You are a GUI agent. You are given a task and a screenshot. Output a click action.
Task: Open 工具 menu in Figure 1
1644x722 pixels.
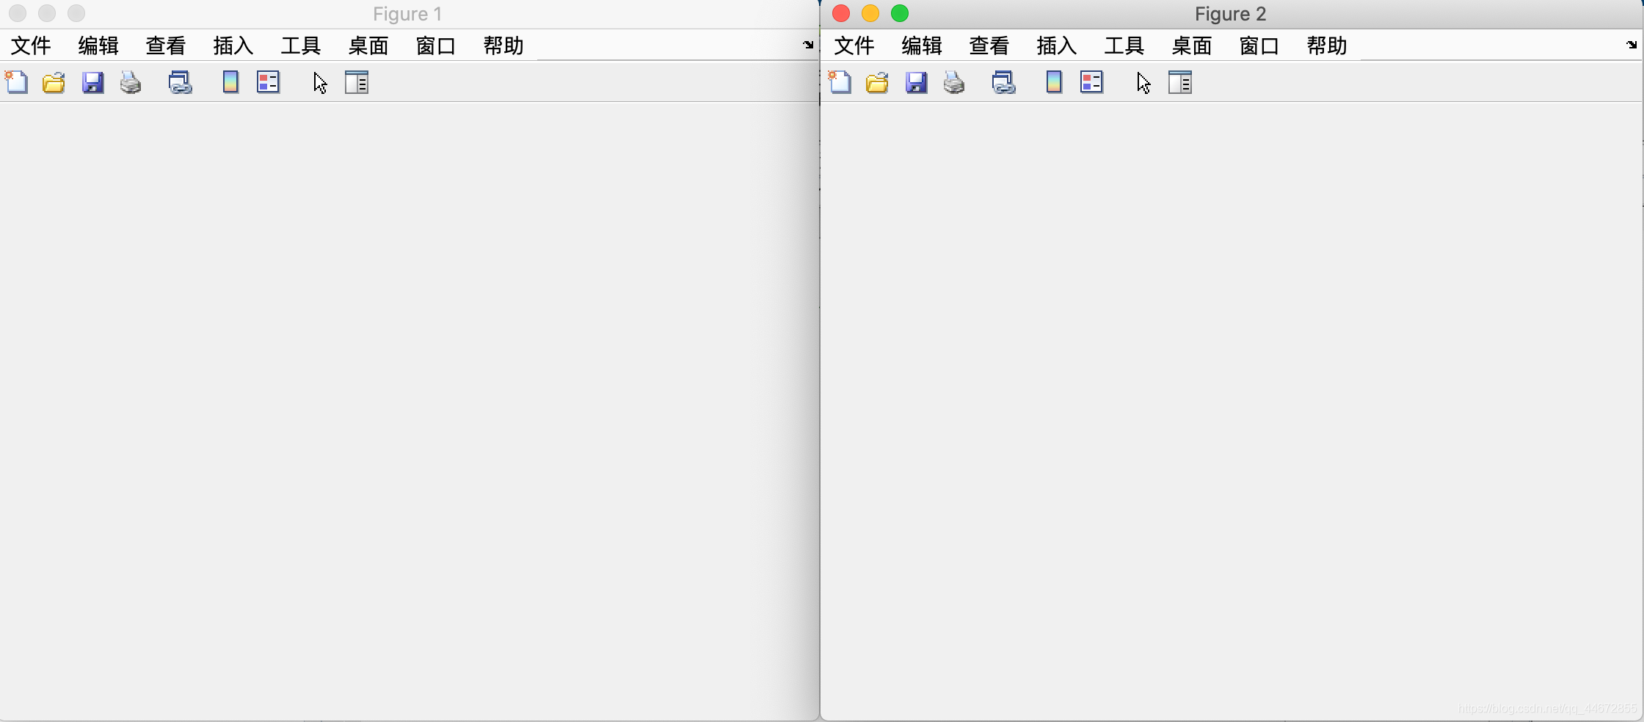[x=301, y=45]
